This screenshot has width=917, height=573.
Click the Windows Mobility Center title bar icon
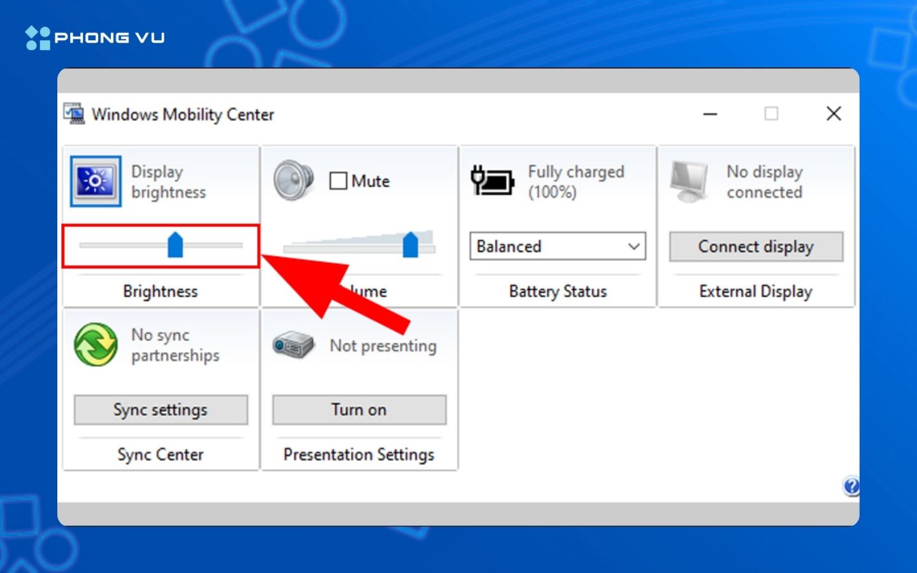pyautogui.click(x=74, y=114)
